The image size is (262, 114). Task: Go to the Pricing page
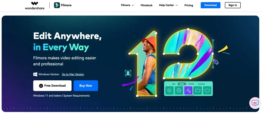pyautogui.click(x=189, y=5)
